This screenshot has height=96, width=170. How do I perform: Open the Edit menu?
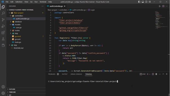pyautogui.click(x=12, y=2)
